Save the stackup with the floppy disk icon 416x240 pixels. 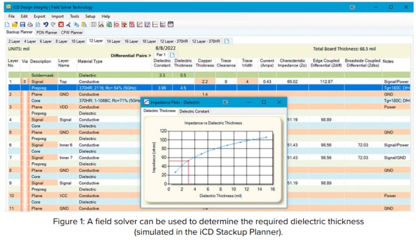23,25
